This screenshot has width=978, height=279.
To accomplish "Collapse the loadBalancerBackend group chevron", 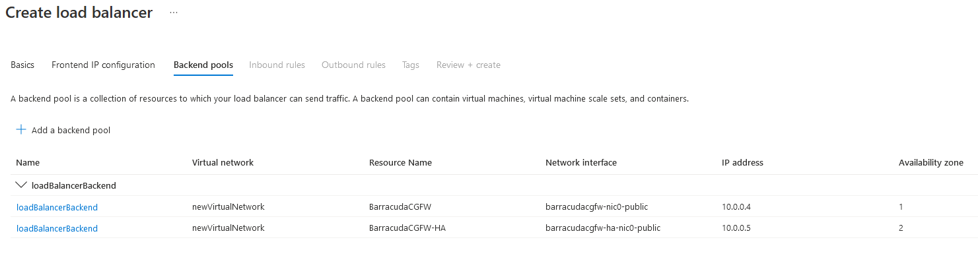I will click(21, 185).
